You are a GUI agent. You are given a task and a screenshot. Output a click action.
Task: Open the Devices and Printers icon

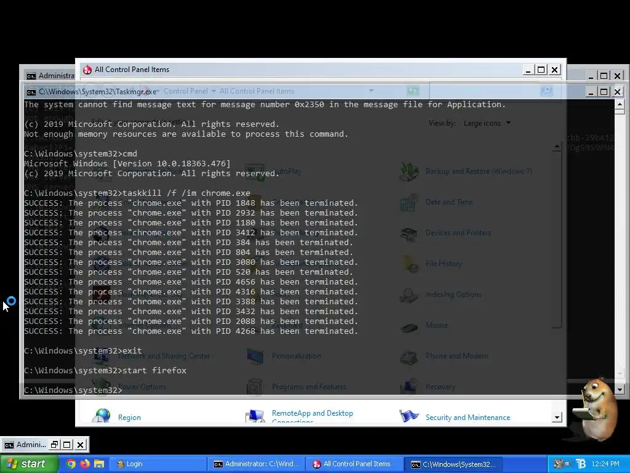tap(409, 233)
